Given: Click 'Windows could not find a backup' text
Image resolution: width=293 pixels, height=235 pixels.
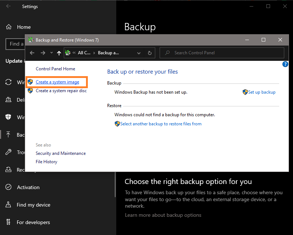Looking at the screenshot, I should coord(165,115).
